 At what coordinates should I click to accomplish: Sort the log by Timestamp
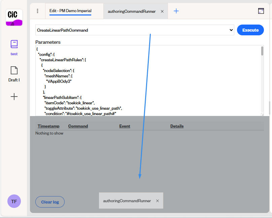48,126
